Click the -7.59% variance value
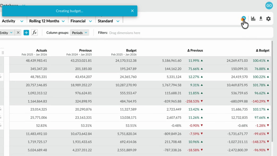Screen dimensions: 277x156 click(194, 134)
